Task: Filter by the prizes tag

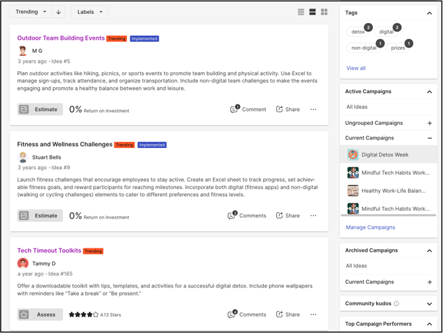Action: point(398,48)
